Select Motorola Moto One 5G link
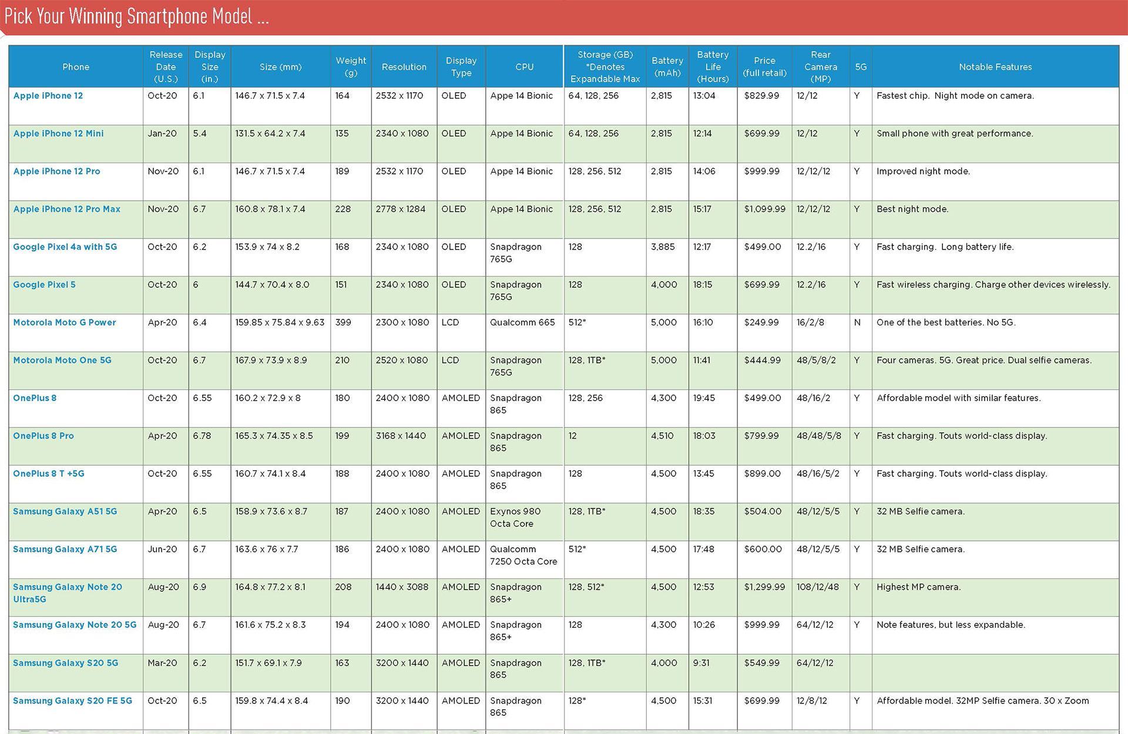Viewport: 1128px width, 734px height. (x=62, y=361)
